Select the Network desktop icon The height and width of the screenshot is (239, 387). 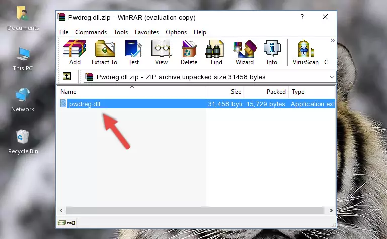pos(23,100)
